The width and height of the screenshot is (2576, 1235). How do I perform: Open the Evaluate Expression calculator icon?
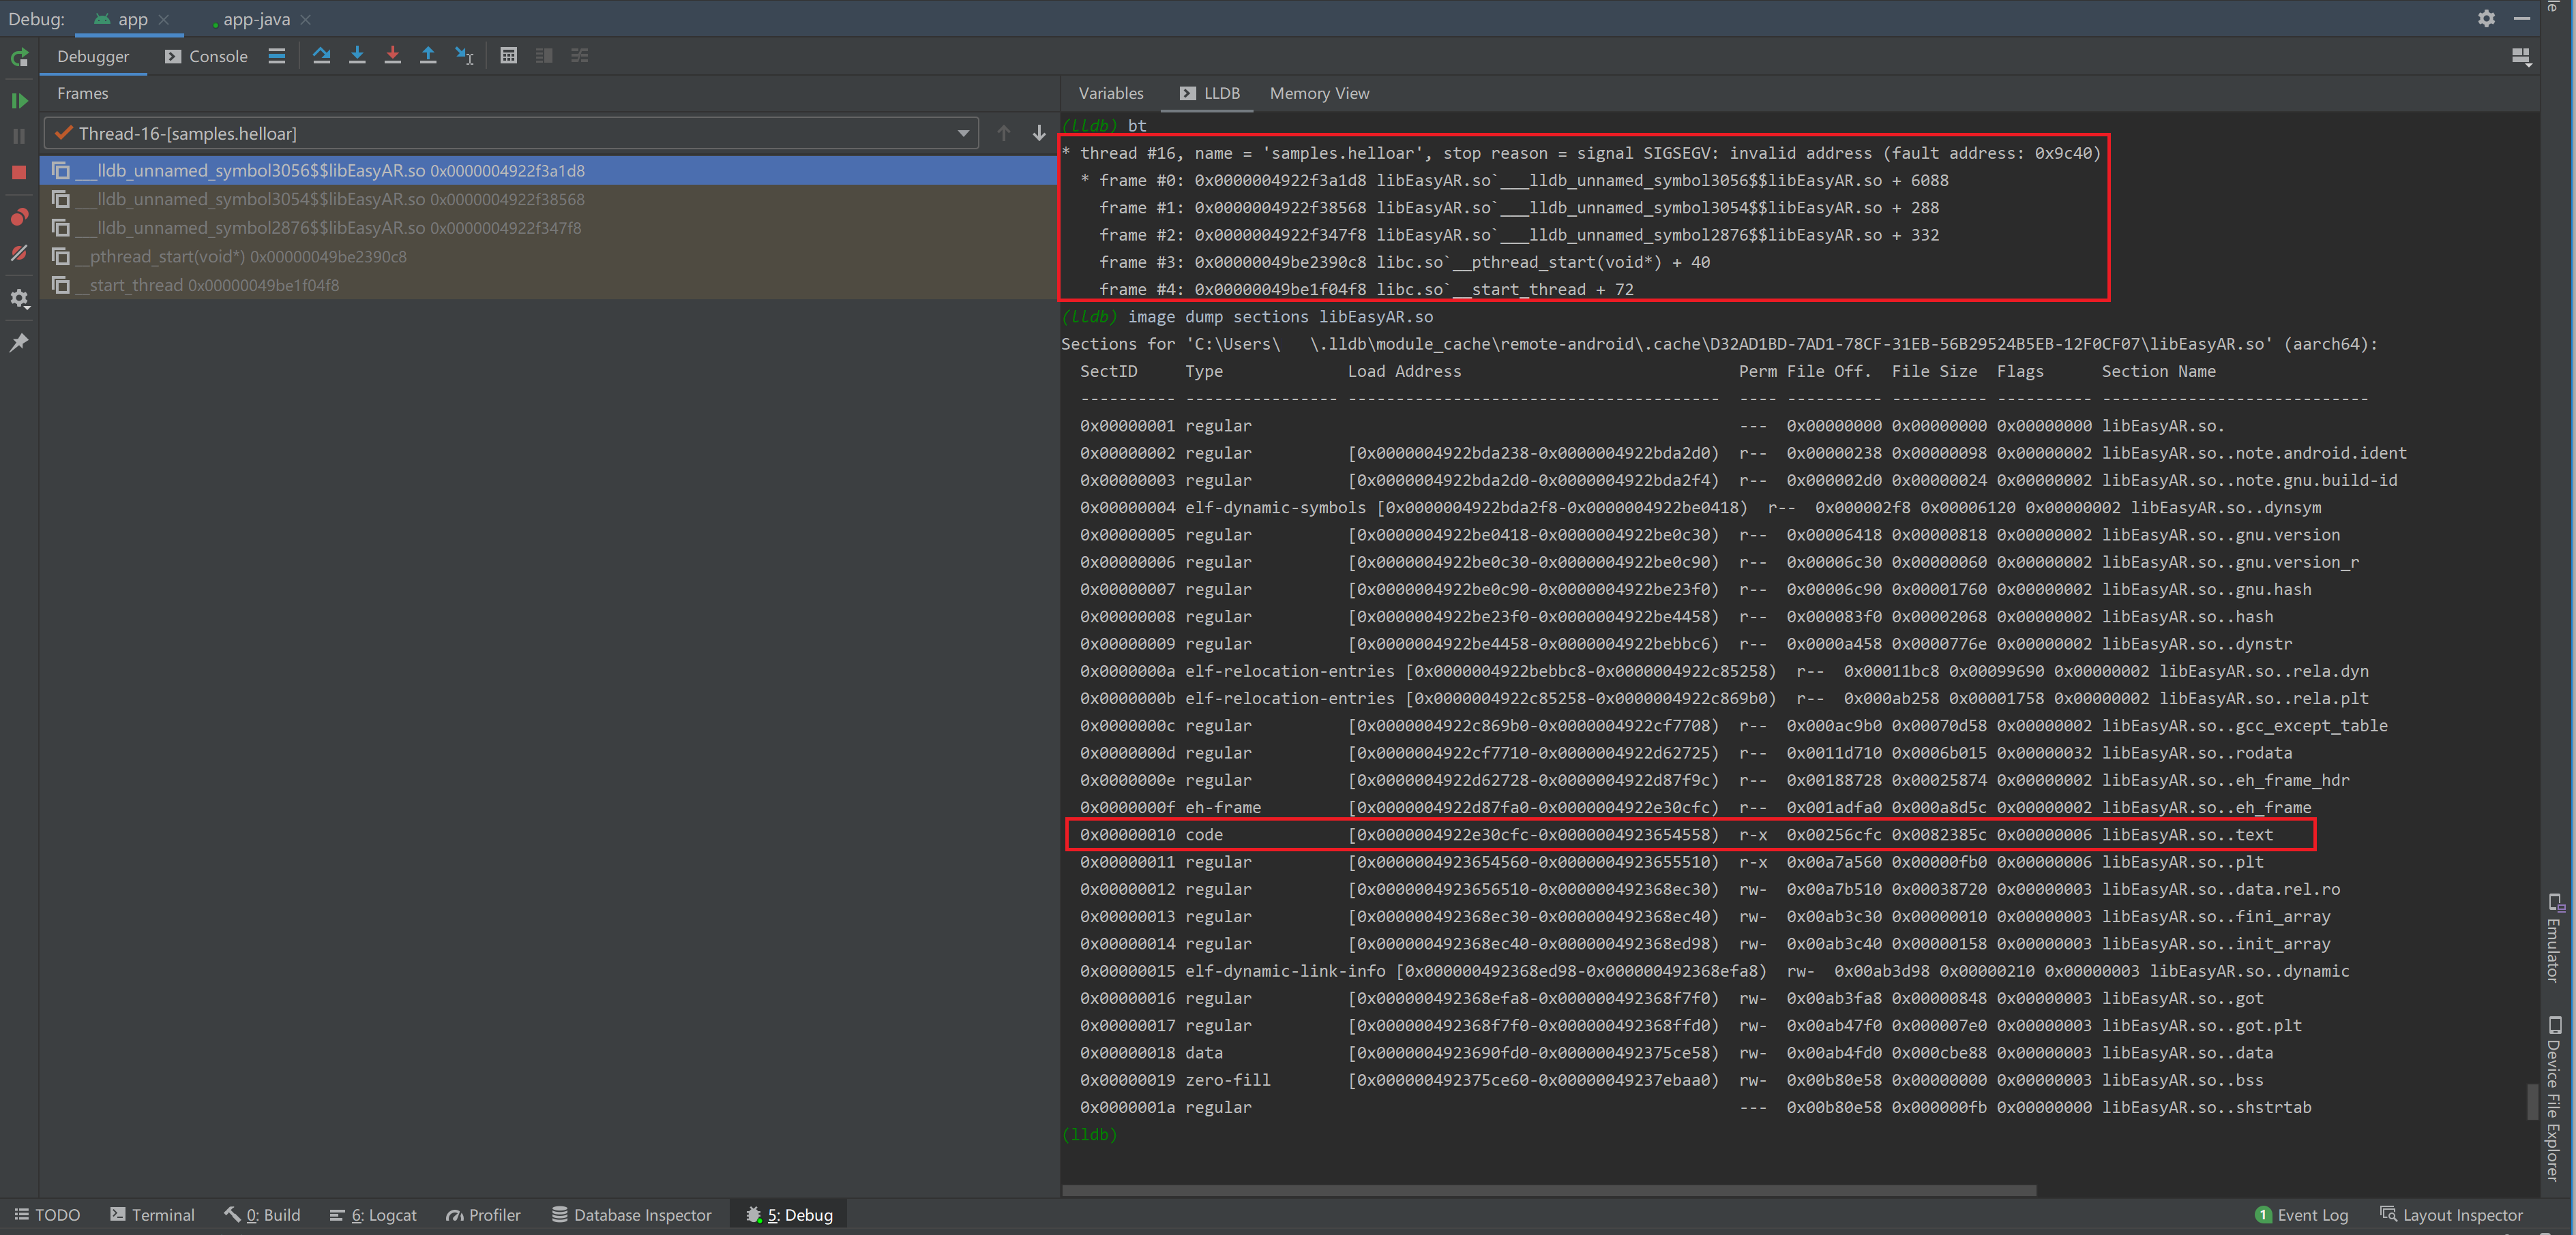[x=509, y=56]
